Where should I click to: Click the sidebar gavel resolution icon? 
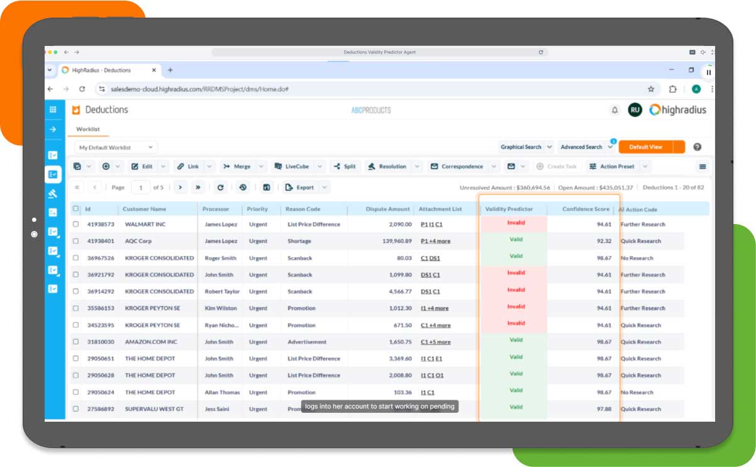coord(53,193)
